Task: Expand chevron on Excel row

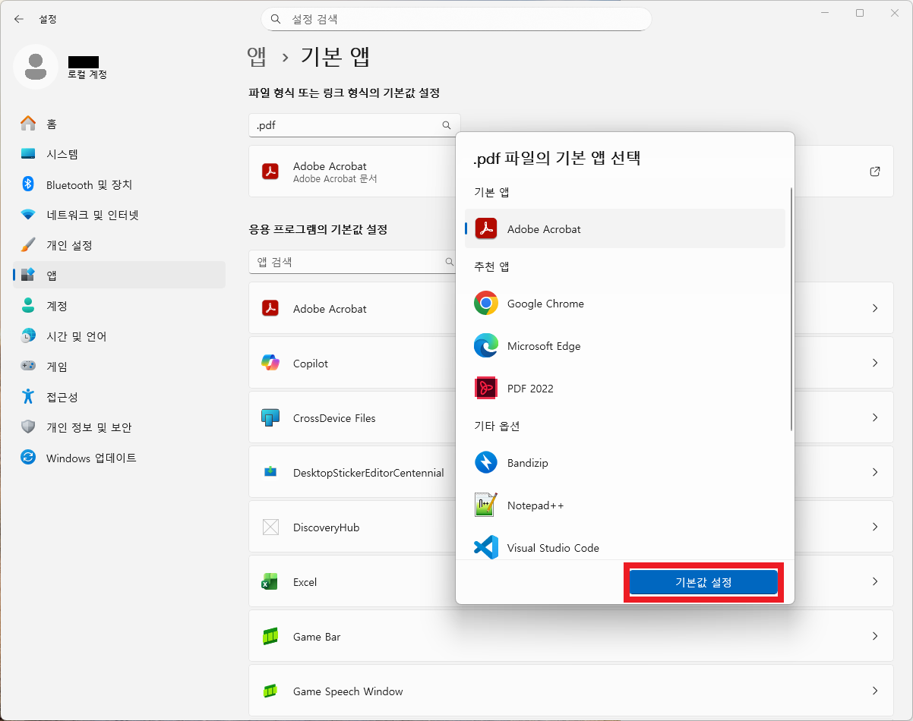Action: 875,581
